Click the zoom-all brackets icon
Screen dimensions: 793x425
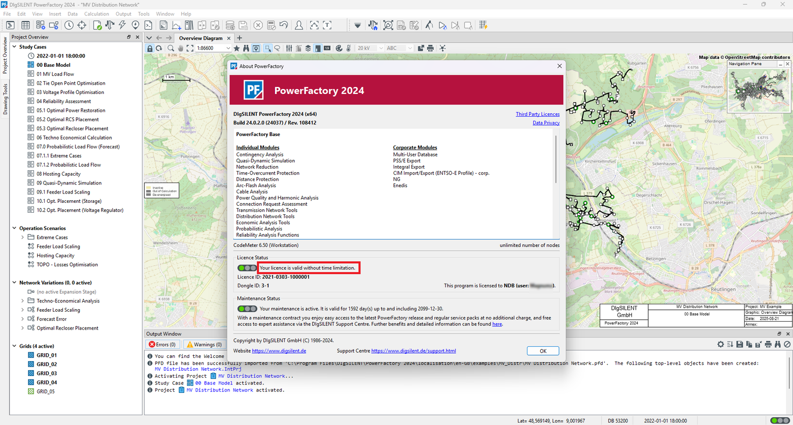(x=190, y=48)
